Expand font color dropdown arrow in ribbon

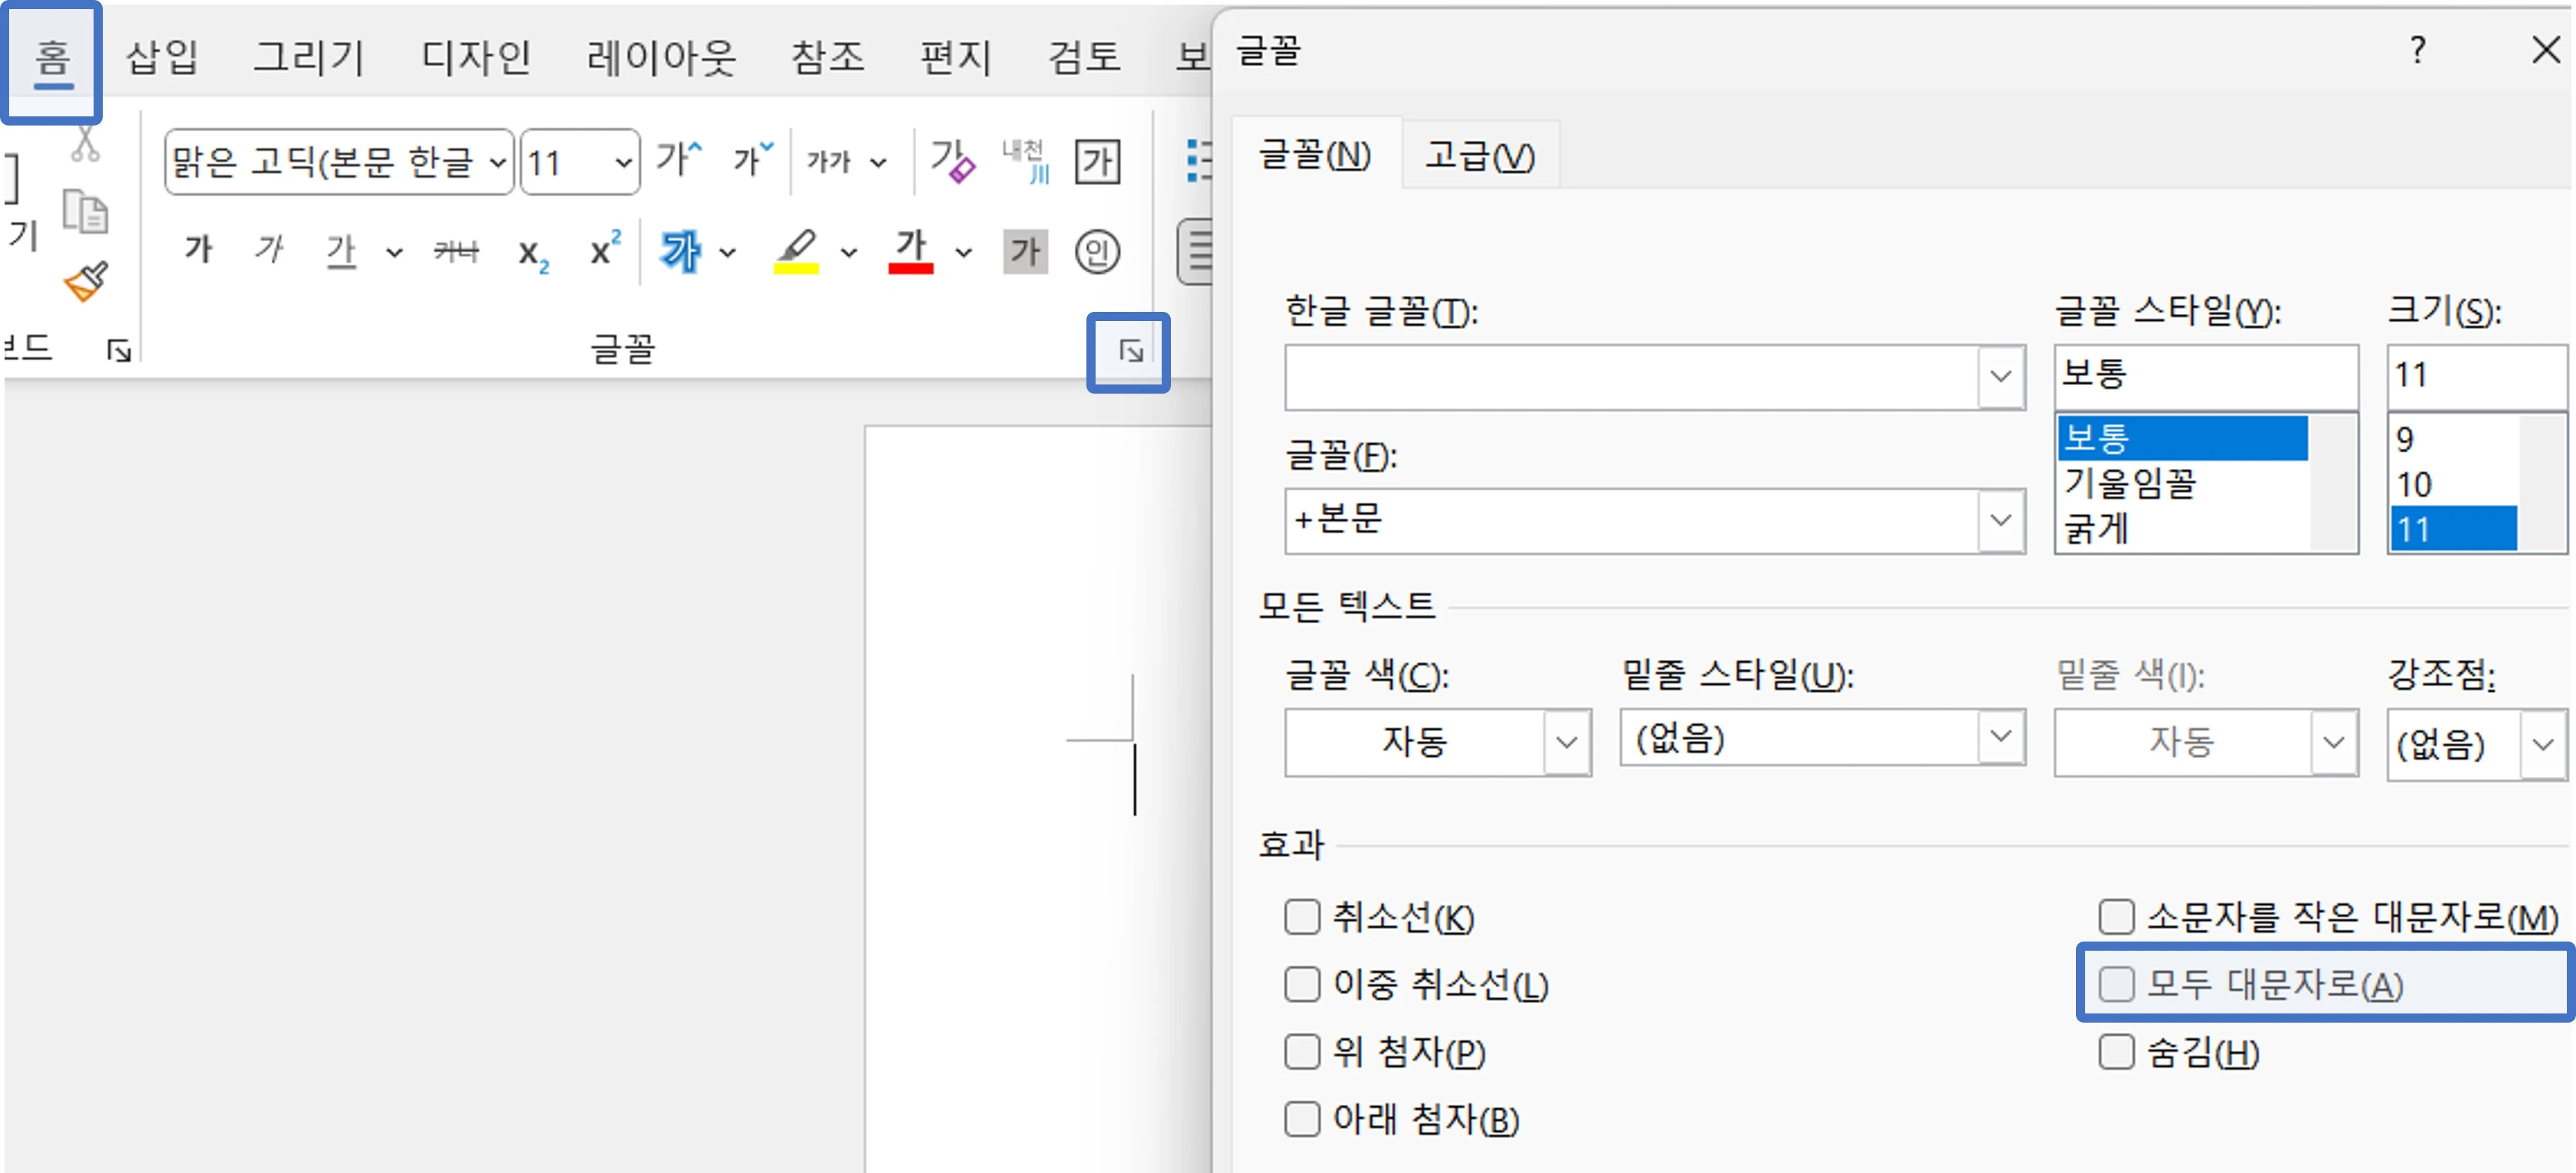coord(963,252)
